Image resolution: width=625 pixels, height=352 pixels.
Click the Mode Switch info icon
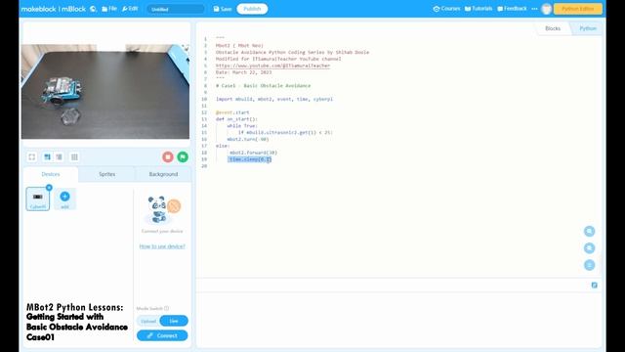pyautogui.click(x=167, y=309)
